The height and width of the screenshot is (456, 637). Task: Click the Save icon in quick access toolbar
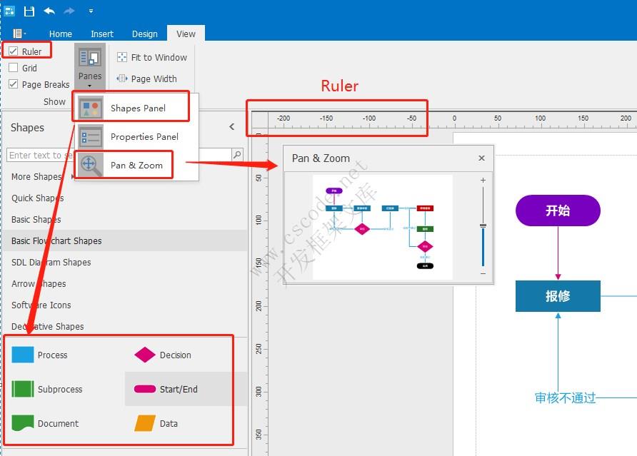pyautogui.click(x=29, y=11)
